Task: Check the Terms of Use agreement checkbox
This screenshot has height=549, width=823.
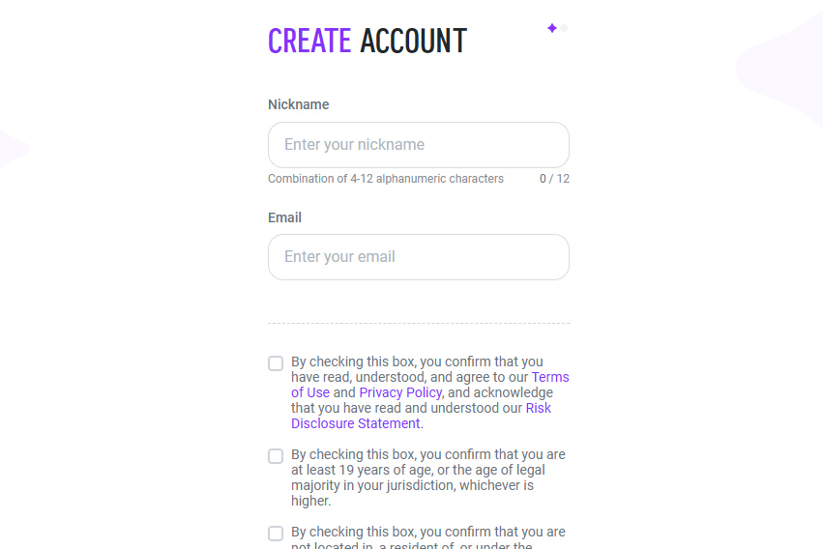Action: pyautogui.click(x=276, y=363)
